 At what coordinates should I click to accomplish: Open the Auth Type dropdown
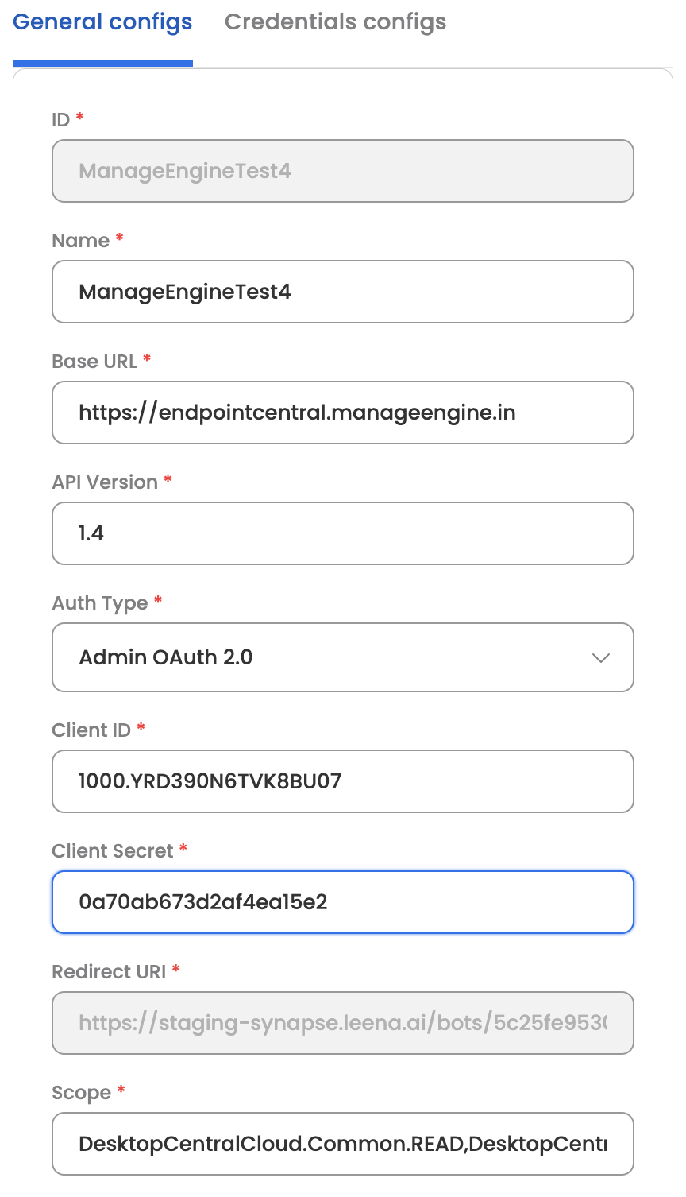click(x=343, y=657)
